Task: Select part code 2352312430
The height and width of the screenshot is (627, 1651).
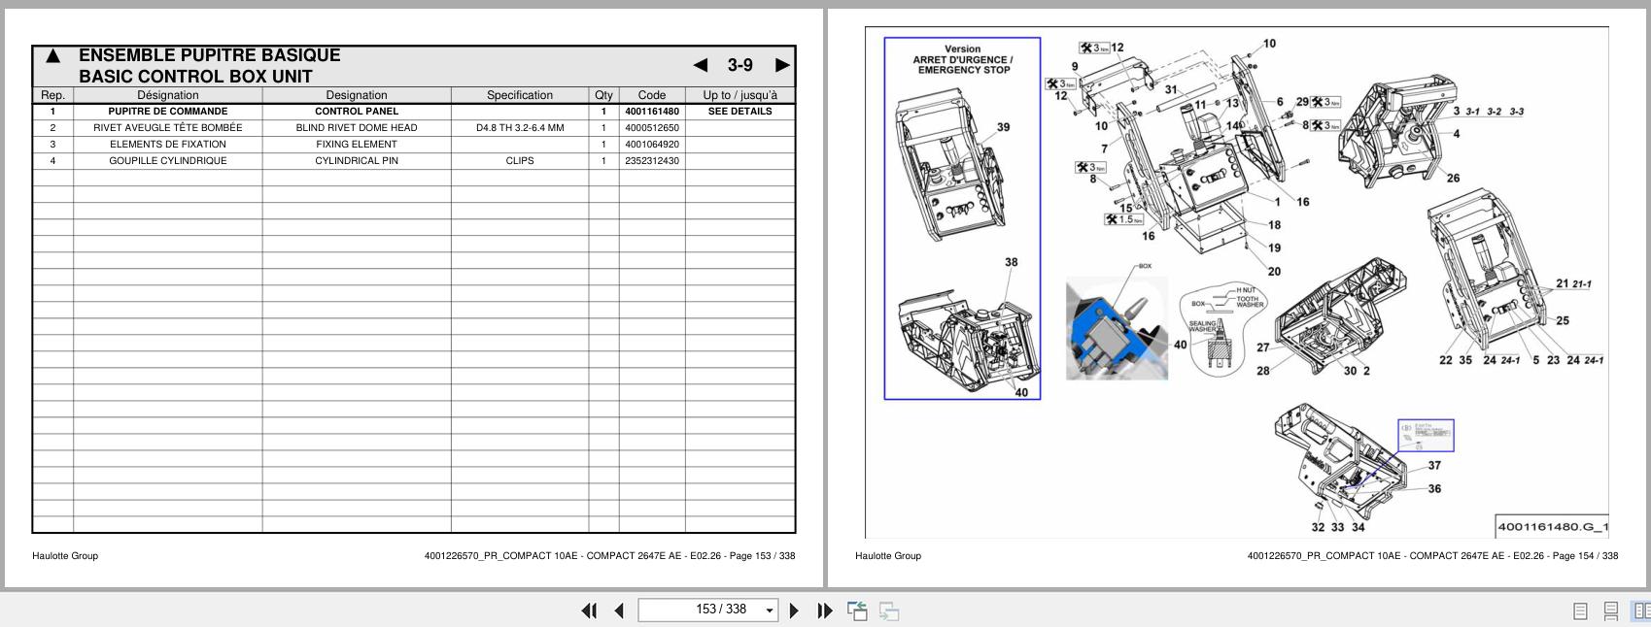Action: (x=652, y=161)
